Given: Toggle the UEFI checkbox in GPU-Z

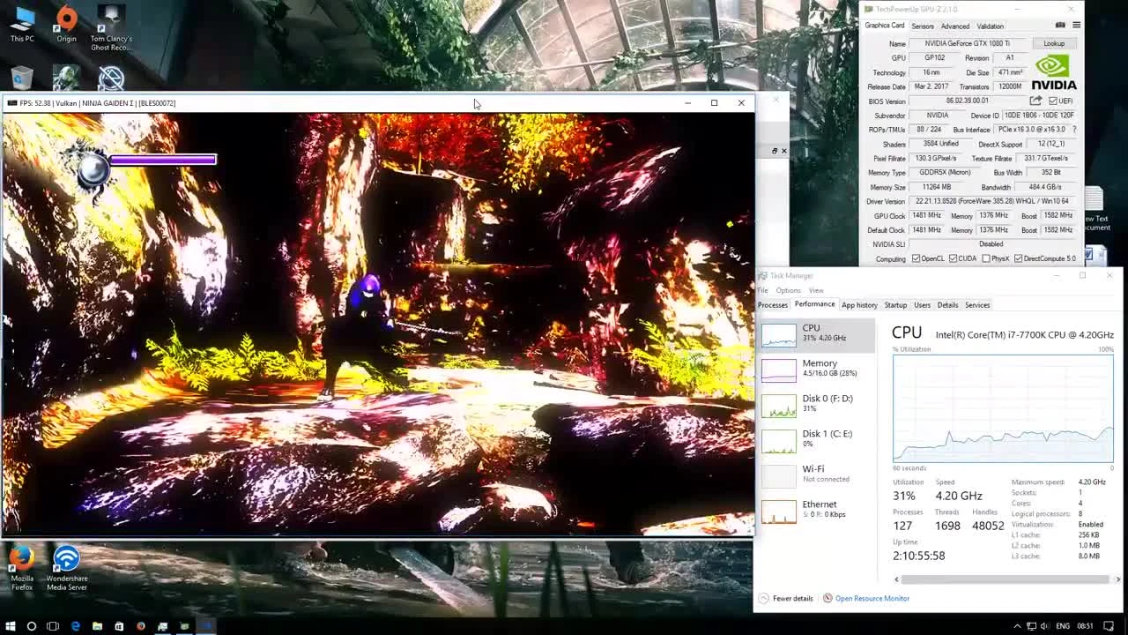Looking at the screenshot, I should point(1055,101).
